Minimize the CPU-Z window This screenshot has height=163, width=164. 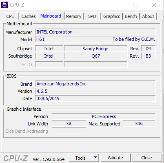point(117,5)
